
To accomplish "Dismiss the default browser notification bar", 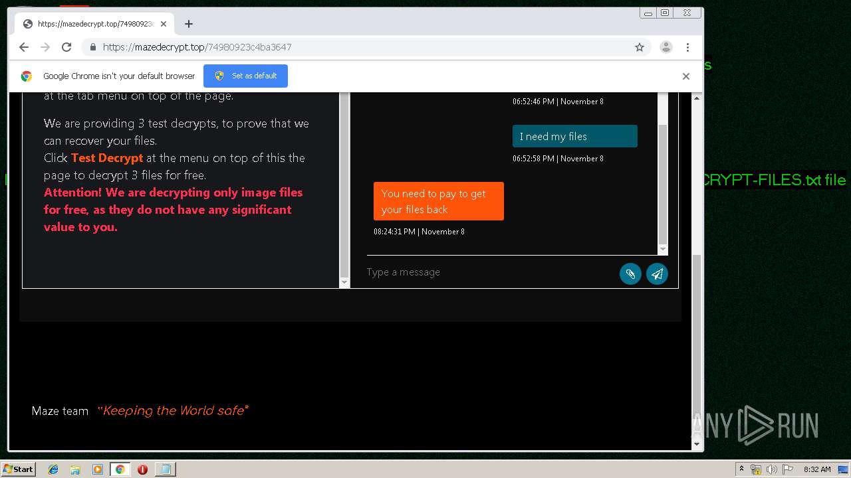I will (686, 76).
